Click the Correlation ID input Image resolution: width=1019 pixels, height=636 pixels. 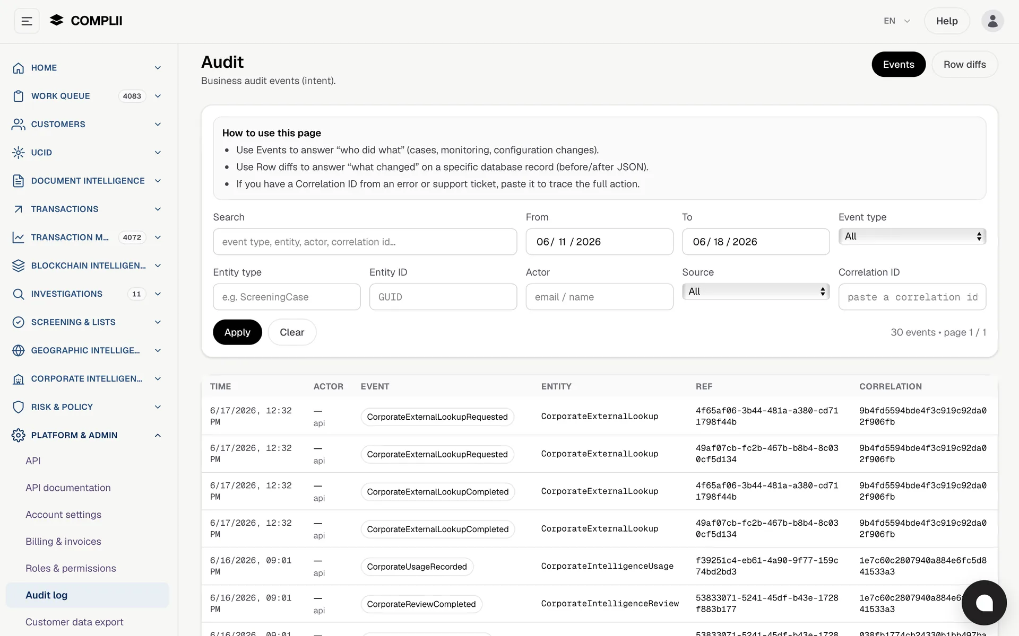pyautogui.click(x=912, y=297)
